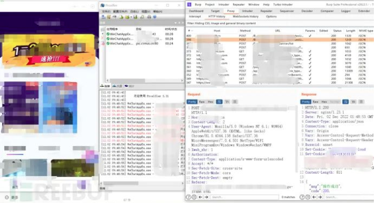This screenshot has height=203, width=375.
Task: Toggle the \n non-printable chars button in Request
Action: (x=227, y=102)
